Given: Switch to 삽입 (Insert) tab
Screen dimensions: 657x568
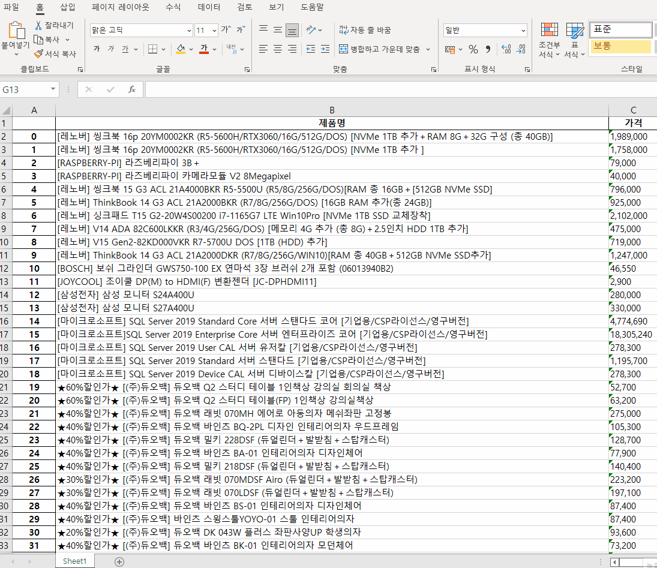Looking at the screenshot, I should click(x=67, y=7).
